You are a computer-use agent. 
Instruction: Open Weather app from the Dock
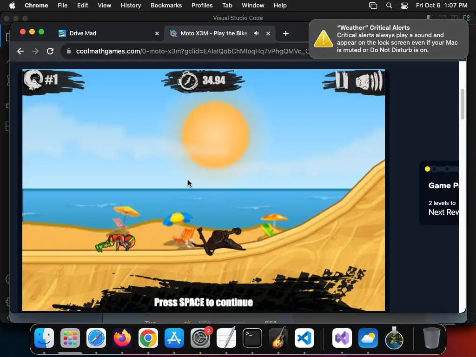click(x=368, y=338)
